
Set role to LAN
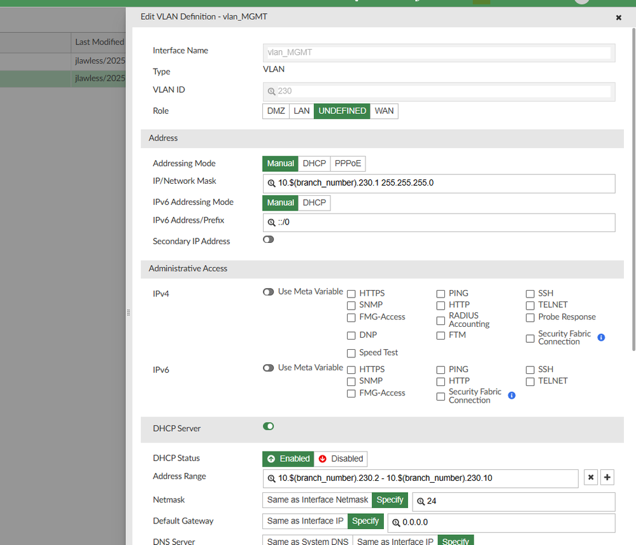pos(301,111)
